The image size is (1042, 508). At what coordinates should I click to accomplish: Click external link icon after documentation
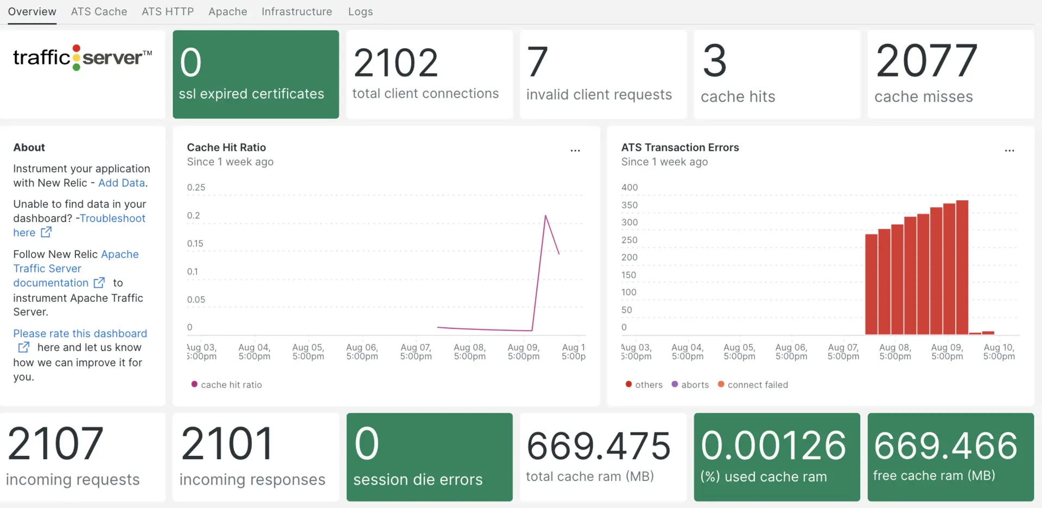[99, 283]
